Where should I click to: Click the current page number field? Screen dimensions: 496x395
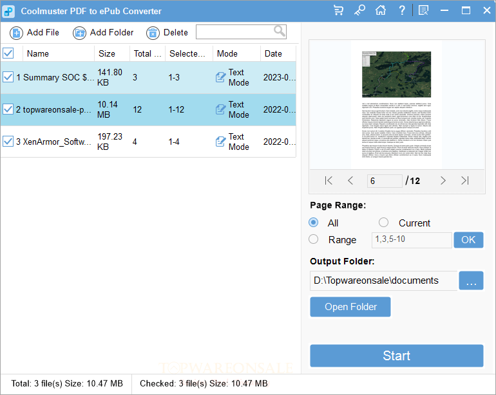pos(385,181)
